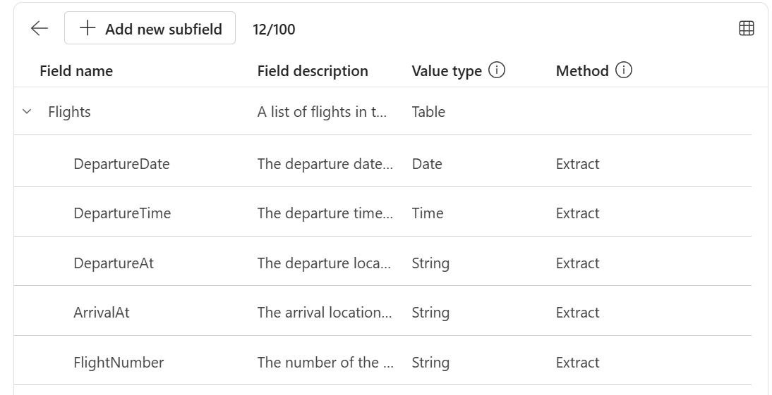This screenshot has height=395, width=772.
Task: Select the FlightNumber field name
Action: [x=119, y=363]
